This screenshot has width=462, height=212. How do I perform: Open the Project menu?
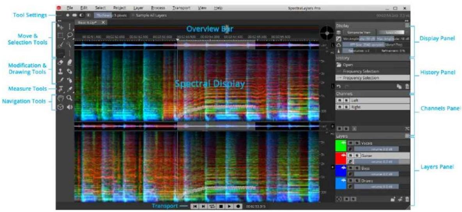pos(119,8)
